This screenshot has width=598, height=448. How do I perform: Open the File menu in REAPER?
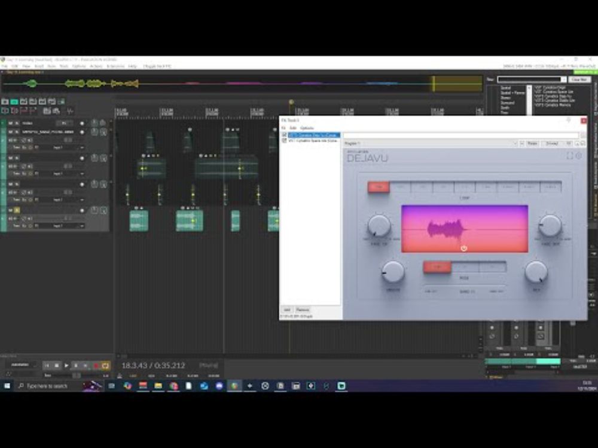point(4,66)
